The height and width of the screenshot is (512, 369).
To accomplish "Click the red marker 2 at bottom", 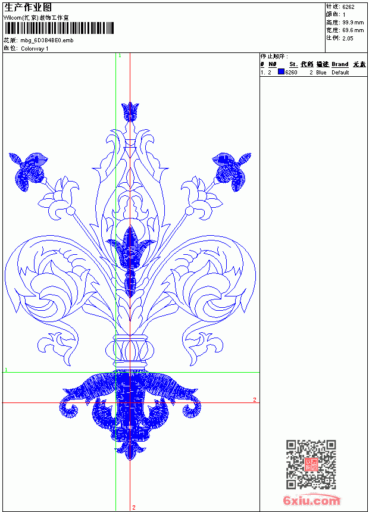I will 133,507.
